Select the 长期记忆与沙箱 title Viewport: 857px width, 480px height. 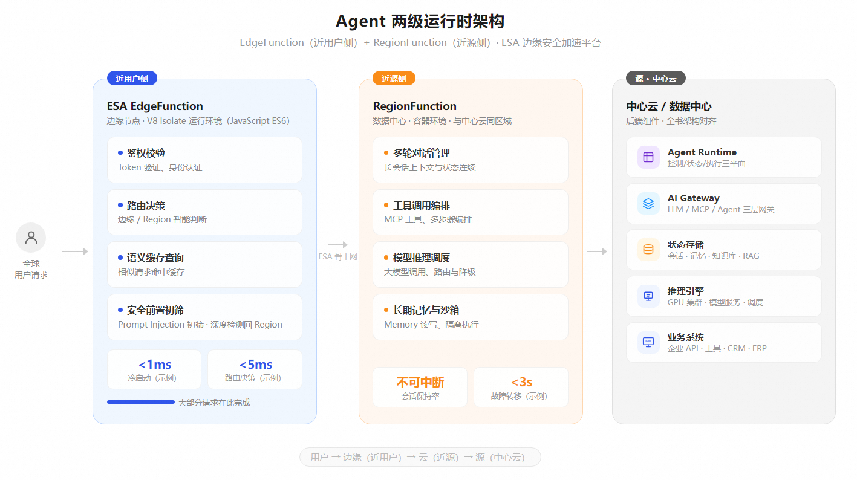point(426,310)
